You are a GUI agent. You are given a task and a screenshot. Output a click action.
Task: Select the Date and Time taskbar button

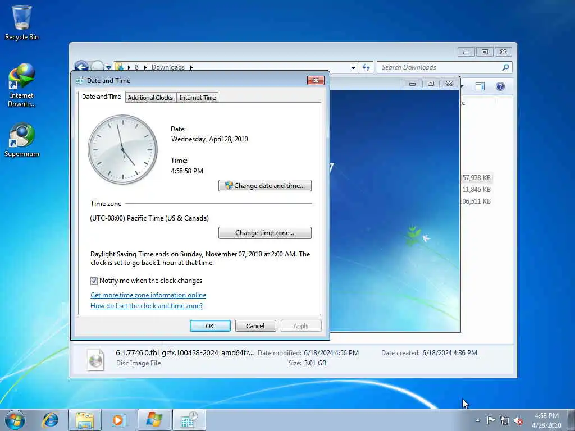click(x=189, y=420)
